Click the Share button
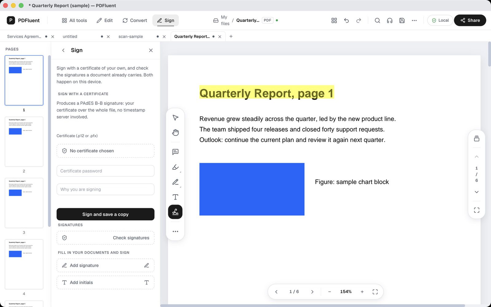 pos(470,21)
